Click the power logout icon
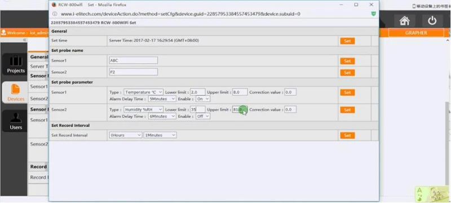Image resolution: width=451 pixels, height=203 pixels. click(432, 21)
